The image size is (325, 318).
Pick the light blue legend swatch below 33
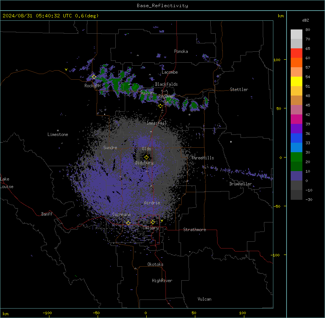[296, 148]
